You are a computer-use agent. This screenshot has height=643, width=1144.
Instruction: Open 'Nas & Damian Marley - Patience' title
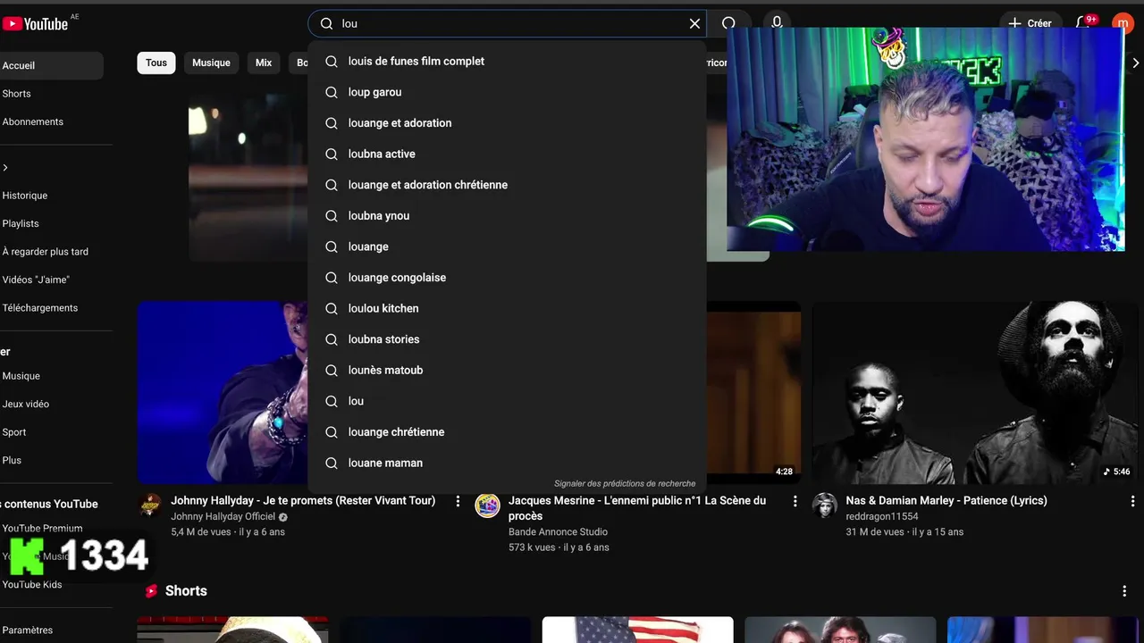[946, 501]
